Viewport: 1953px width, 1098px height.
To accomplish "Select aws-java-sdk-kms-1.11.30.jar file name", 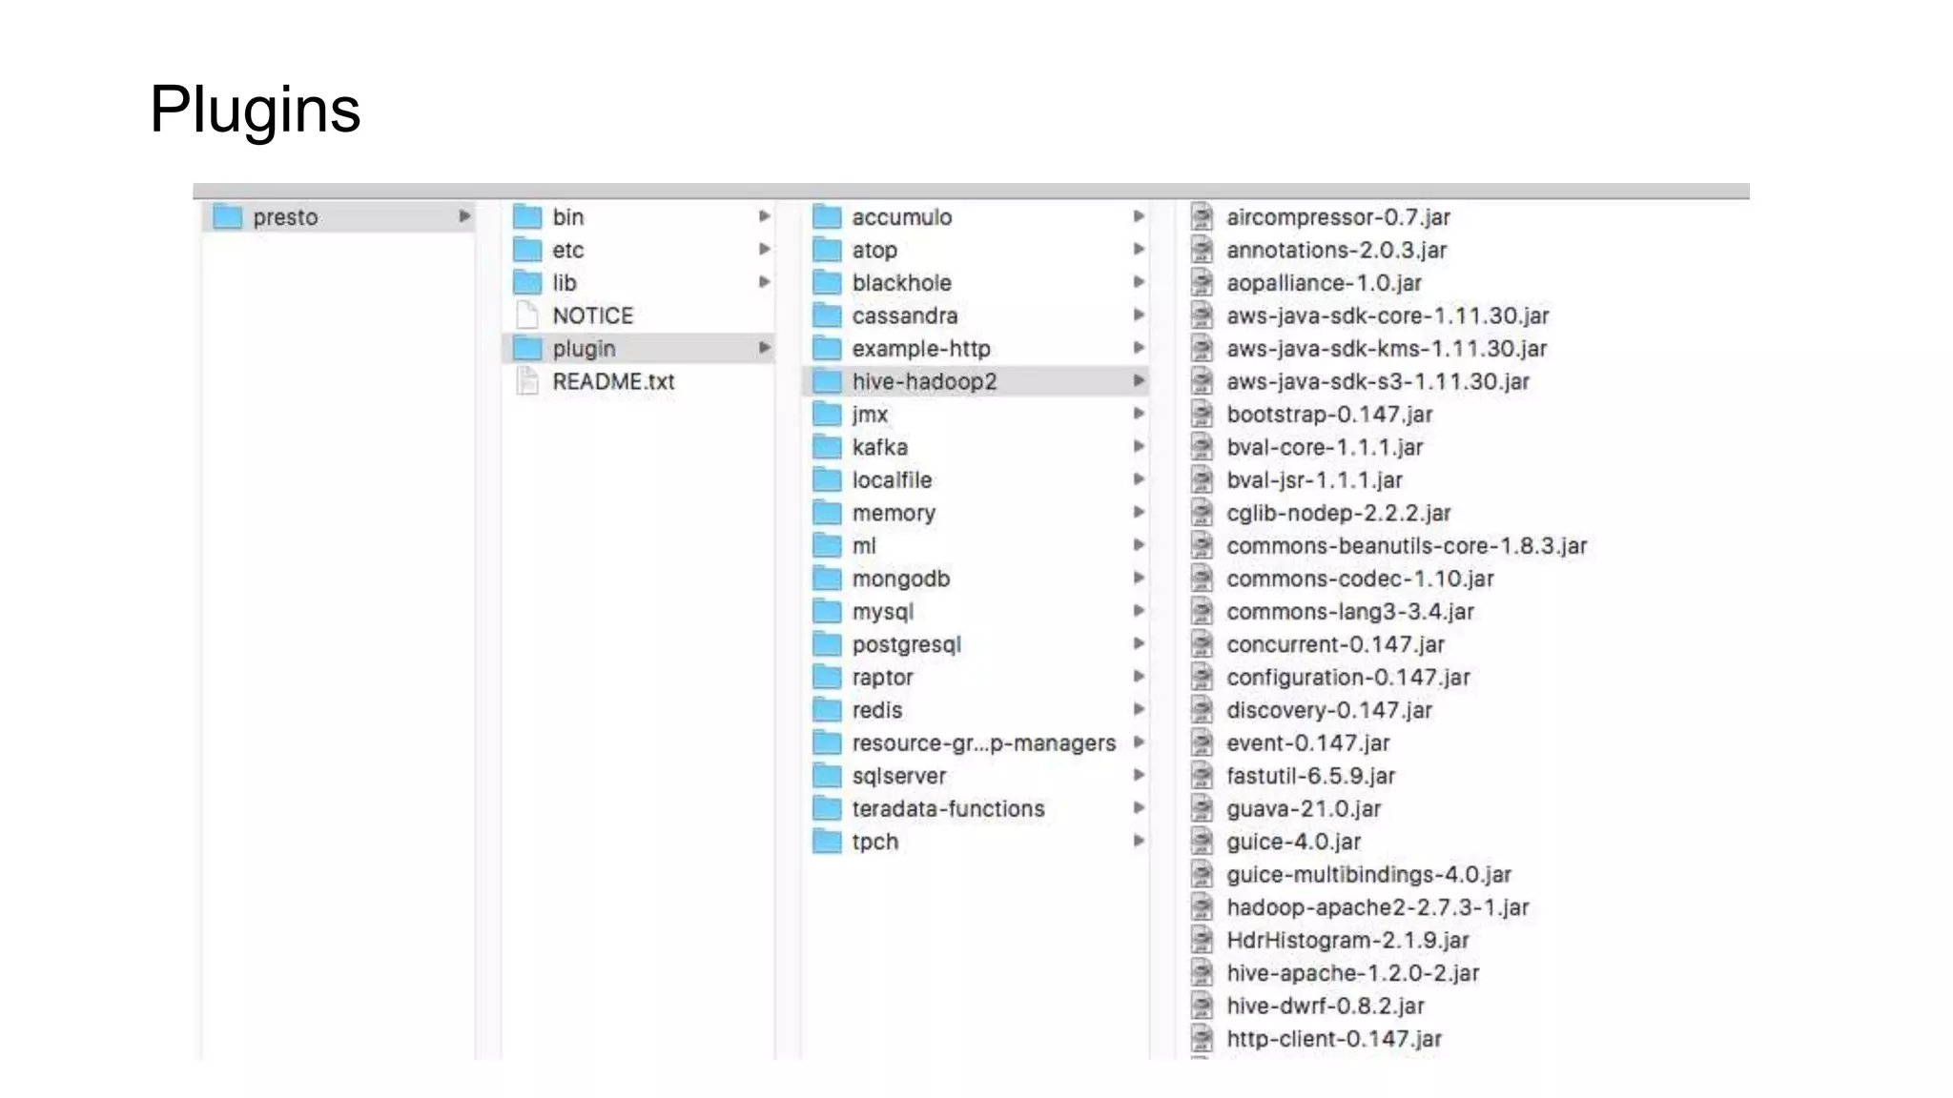I will pos(1387,349).
